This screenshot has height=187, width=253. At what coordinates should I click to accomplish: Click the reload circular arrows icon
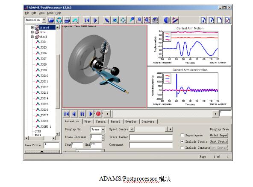59,20
